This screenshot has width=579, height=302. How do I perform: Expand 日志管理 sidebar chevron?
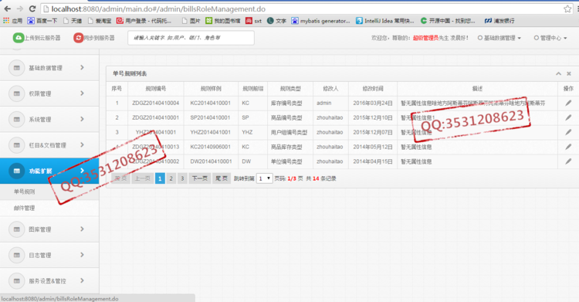click(x=82, y=255)
